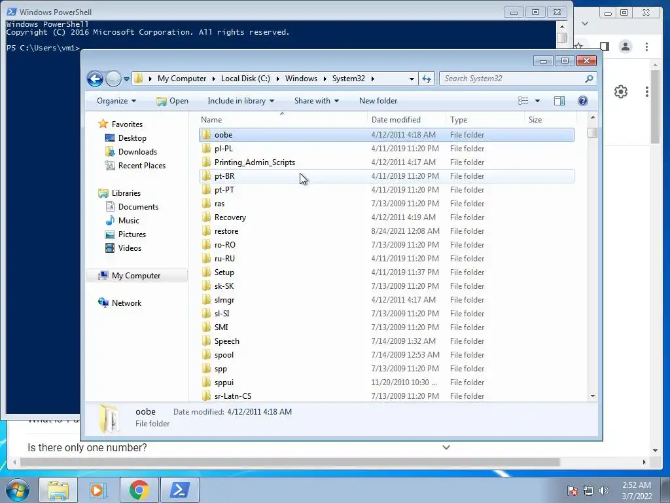Select the spool folder icon
The width and height of the screenshot is (670, 503).
(x=206, y=354)
